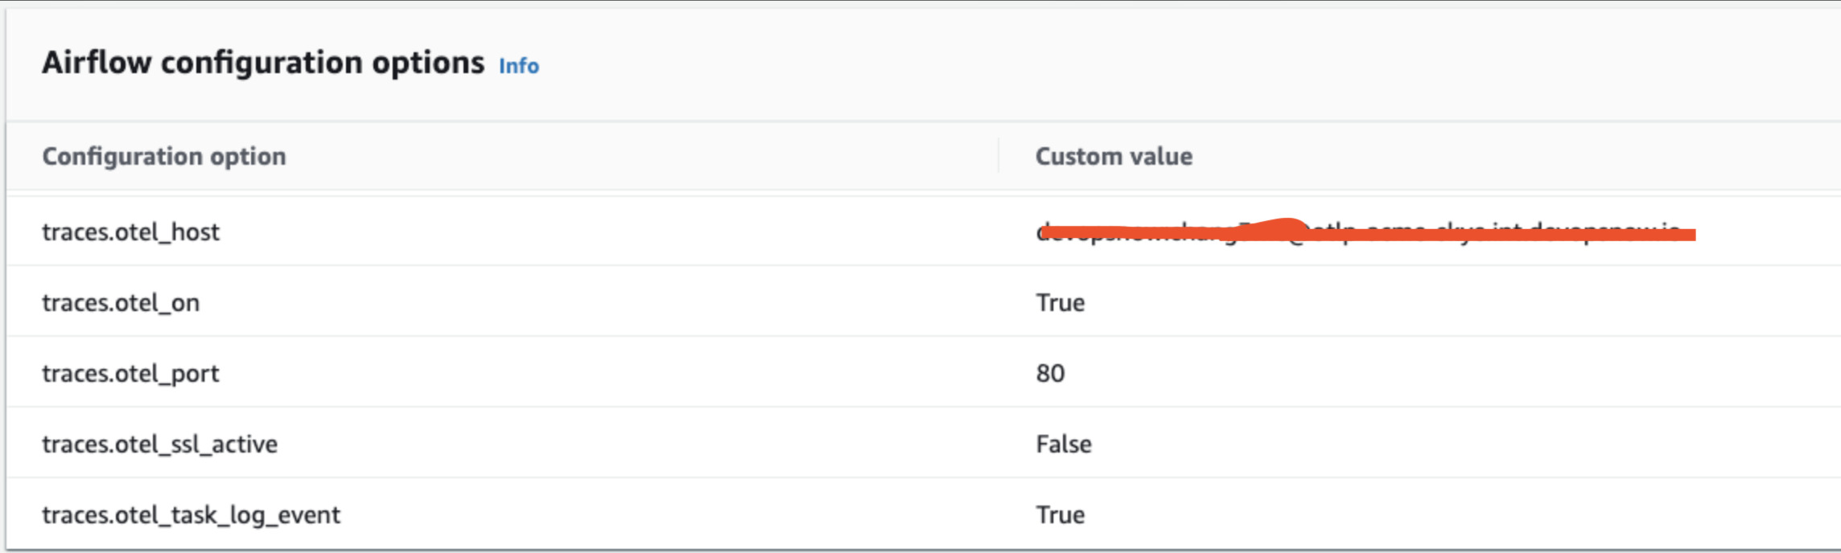Click the False value for otel_ssl_active
Viewport: 1841px width, 553px height.
pos(1063,444)
